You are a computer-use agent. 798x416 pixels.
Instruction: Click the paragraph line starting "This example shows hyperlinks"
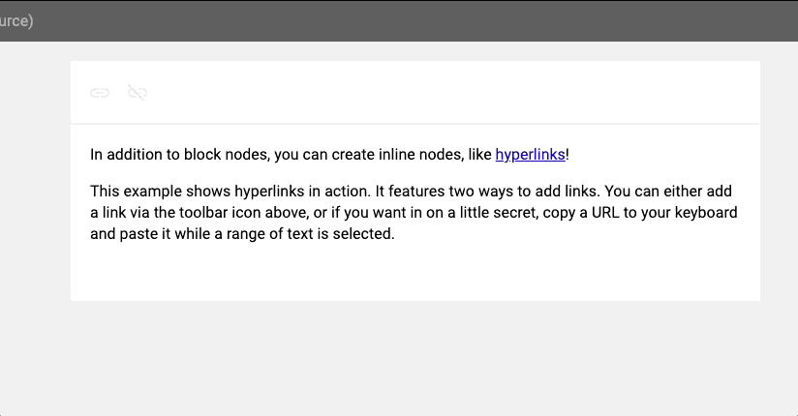click(411, 192)
